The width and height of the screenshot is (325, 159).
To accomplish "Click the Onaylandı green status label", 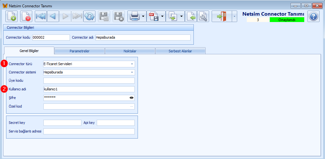I will point(287,20).
